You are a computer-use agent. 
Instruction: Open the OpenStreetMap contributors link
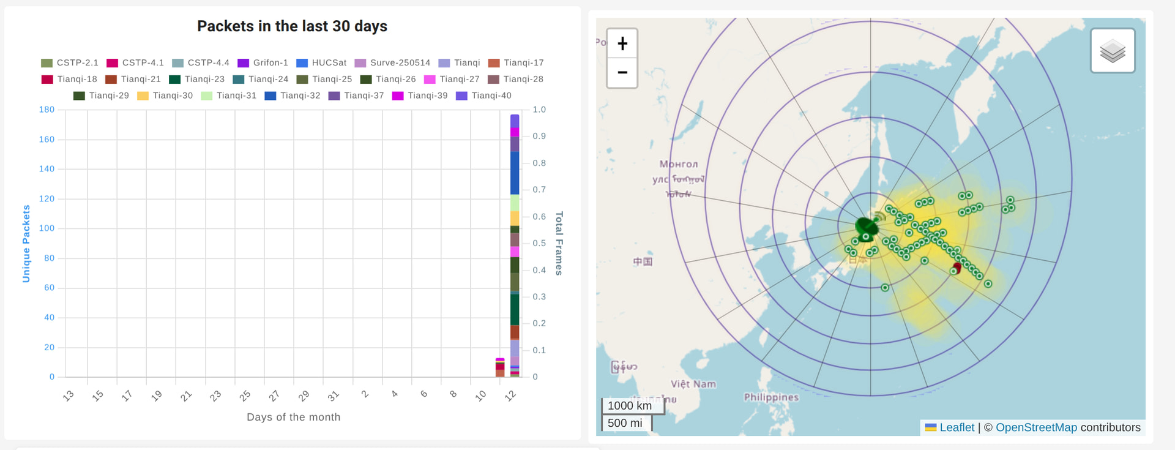(x=1036, y=427)
